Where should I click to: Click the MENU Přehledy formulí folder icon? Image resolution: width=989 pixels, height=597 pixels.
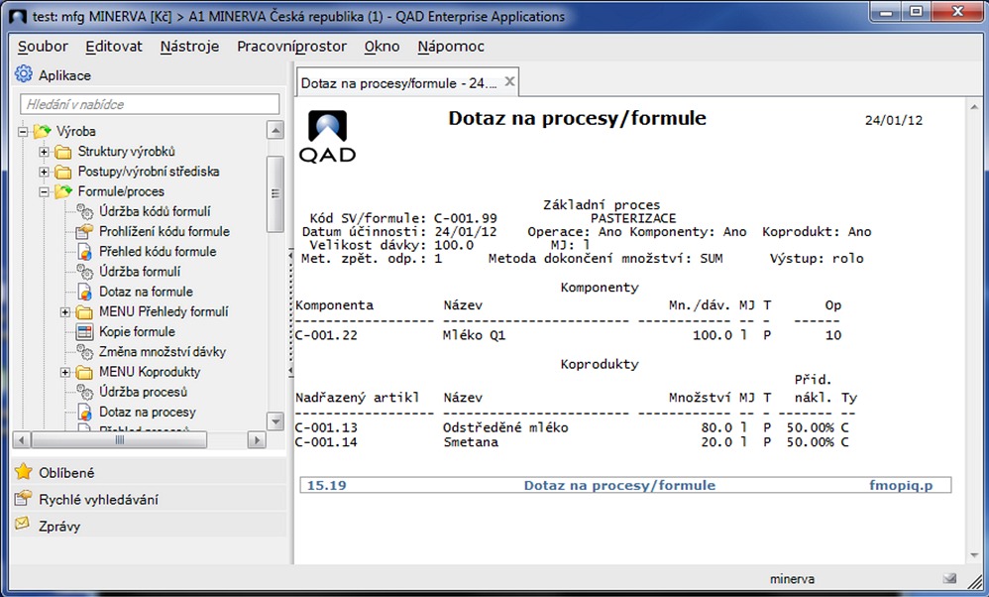[x=84, y=311]
